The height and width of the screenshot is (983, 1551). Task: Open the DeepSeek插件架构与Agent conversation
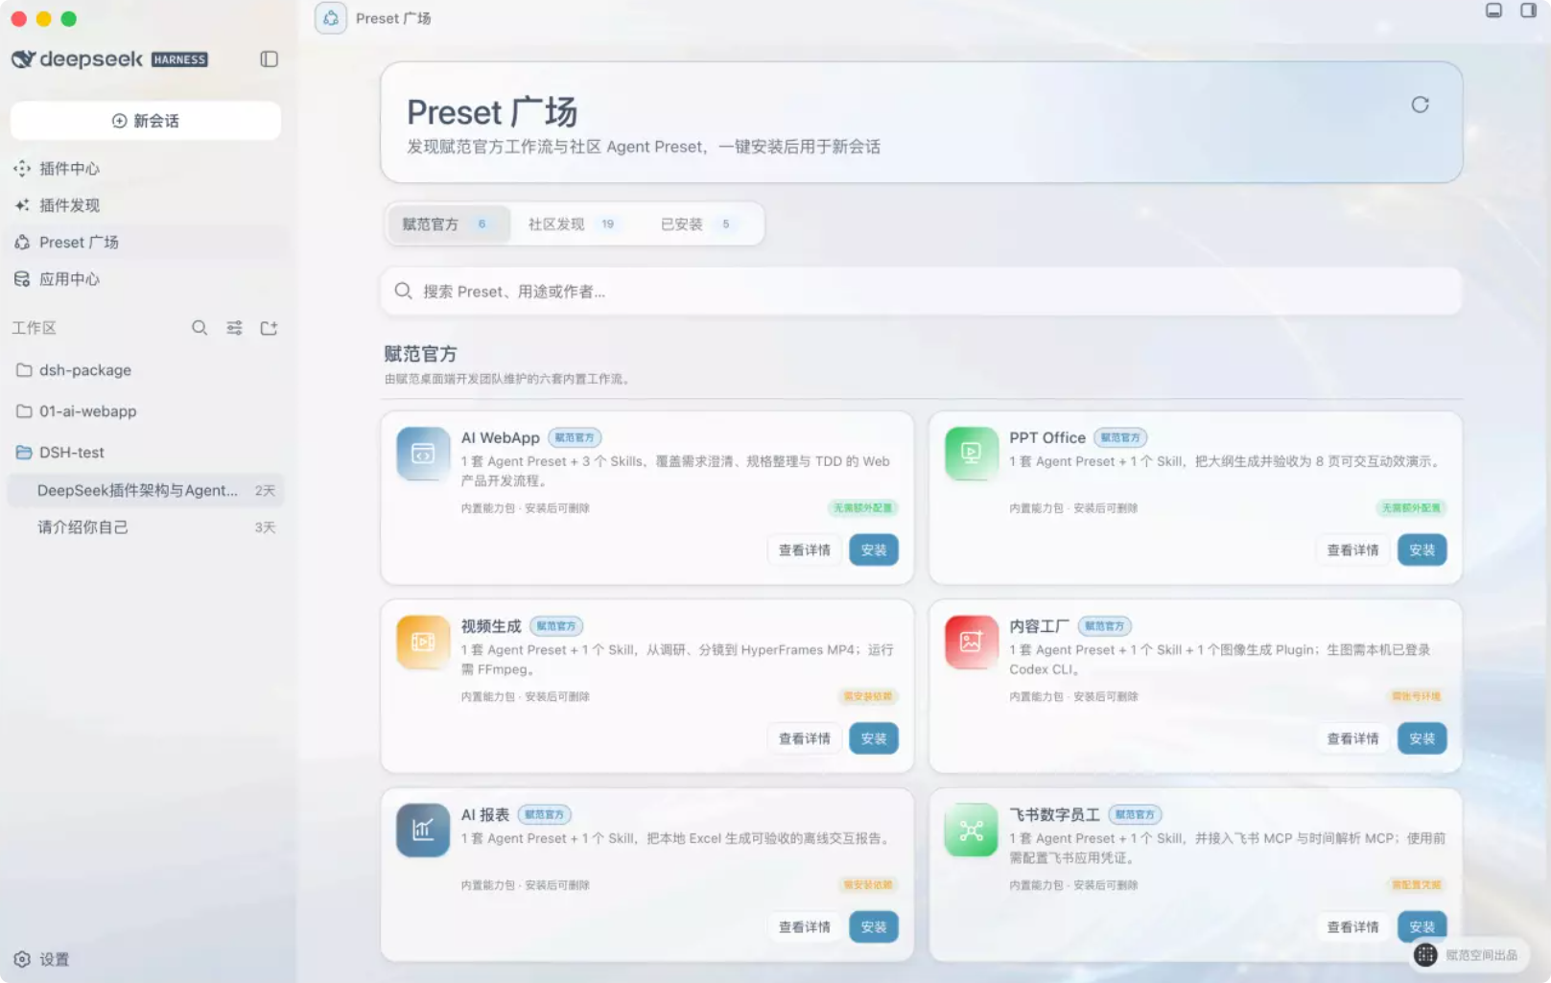146,490
